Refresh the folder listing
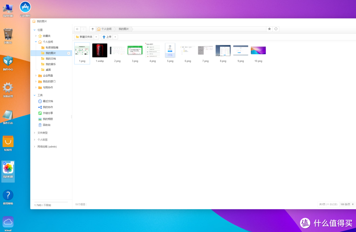The height and width of the screenshot is (232, 356). (x=276, y=29)
